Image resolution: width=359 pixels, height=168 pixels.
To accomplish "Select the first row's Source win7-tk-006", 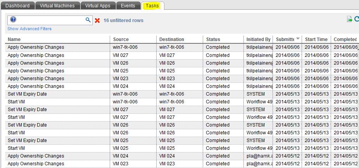I will 125,47.
